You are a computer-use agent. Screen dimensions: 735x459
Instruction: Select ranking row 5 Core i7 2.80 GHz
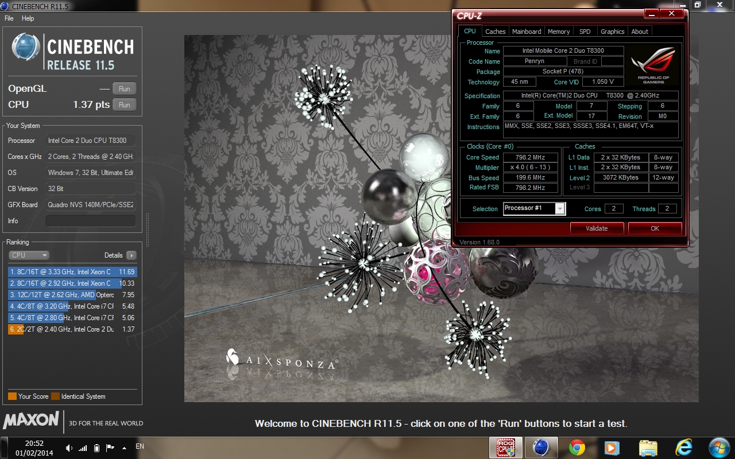pos(72,318)
